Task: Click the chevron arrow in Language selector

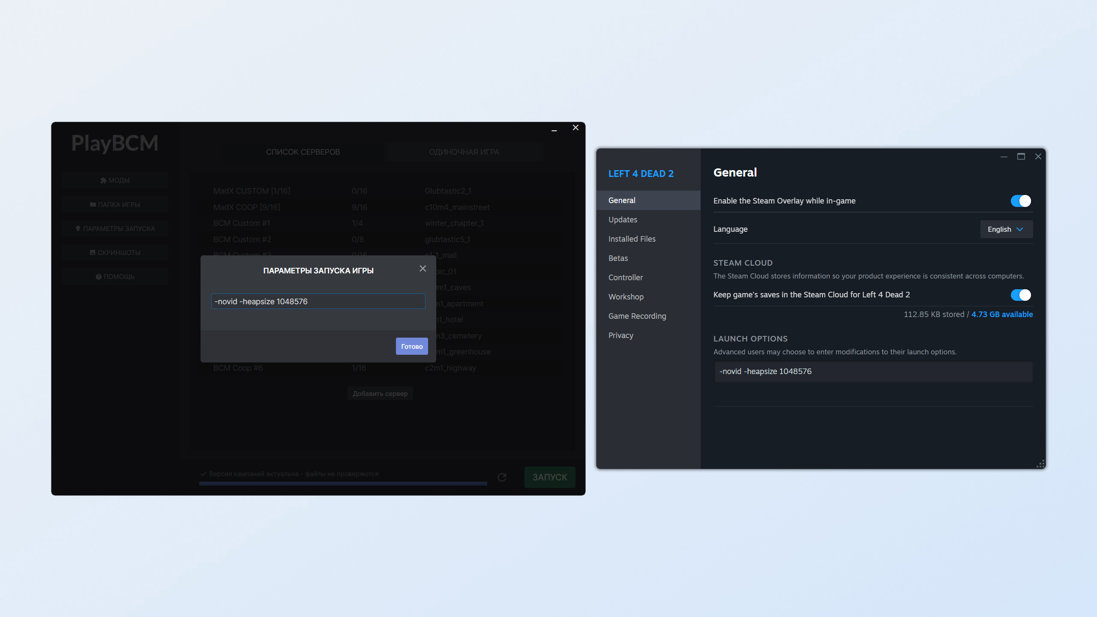Action: [x=1020, y=229]
